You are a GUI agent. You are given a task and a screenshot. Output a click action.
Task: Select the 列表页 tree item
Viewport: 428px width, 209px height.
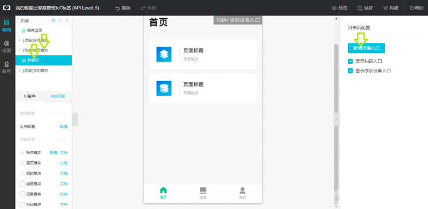click(43, 60)
